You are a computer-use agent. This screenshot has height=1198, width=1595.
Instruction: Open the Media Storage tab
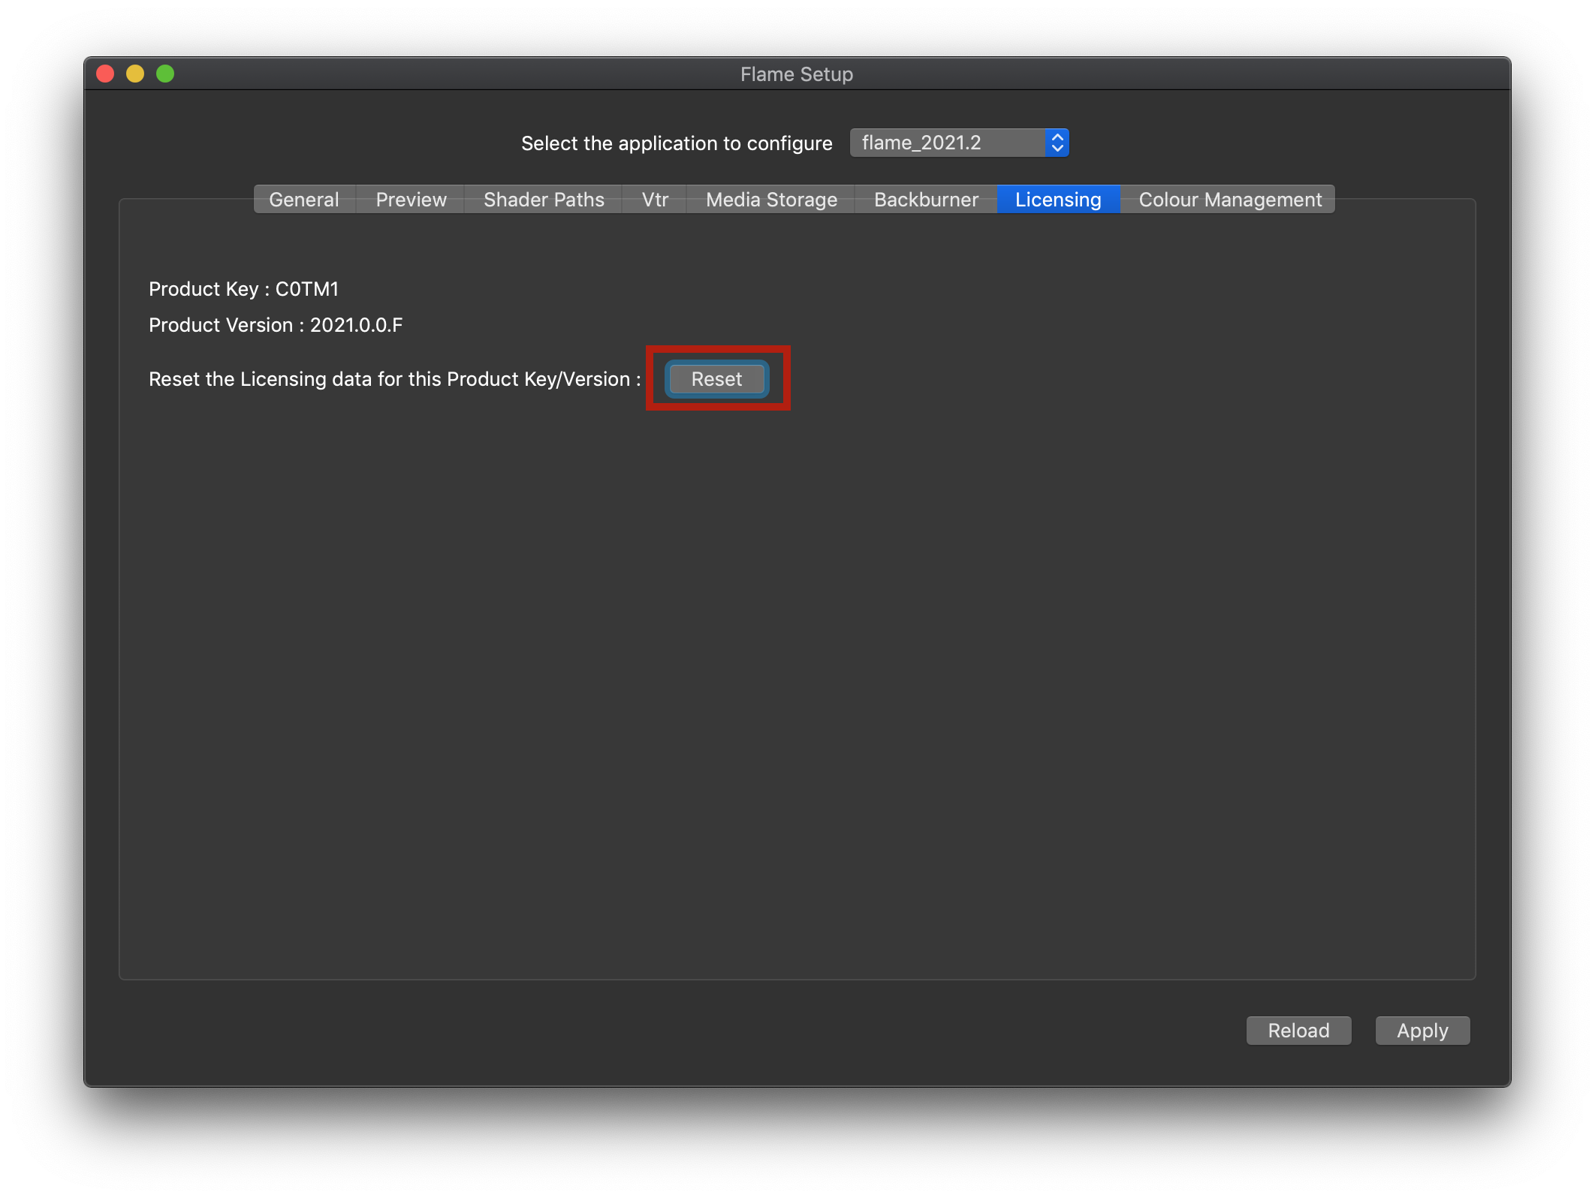[x=770, y=199]
